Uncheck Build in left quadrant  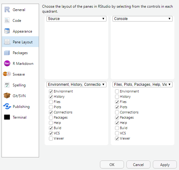click(51, 128)
